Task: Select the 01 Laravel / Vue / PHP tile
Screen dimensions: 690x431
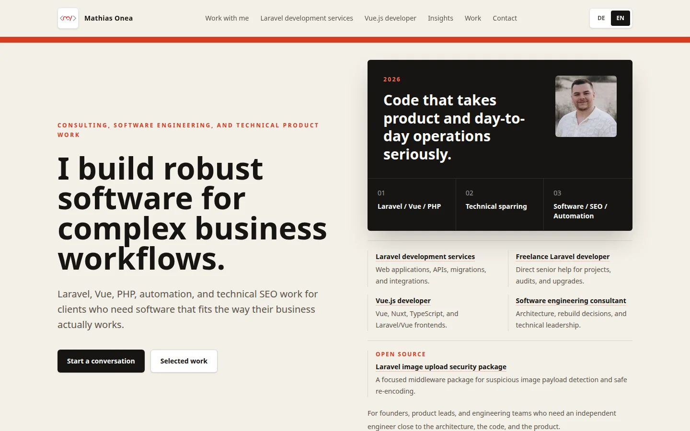Action: click(x=412, y=204)
